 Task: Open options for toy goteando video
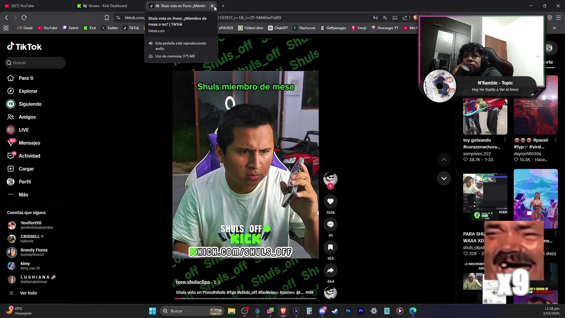tap(505, 140)
